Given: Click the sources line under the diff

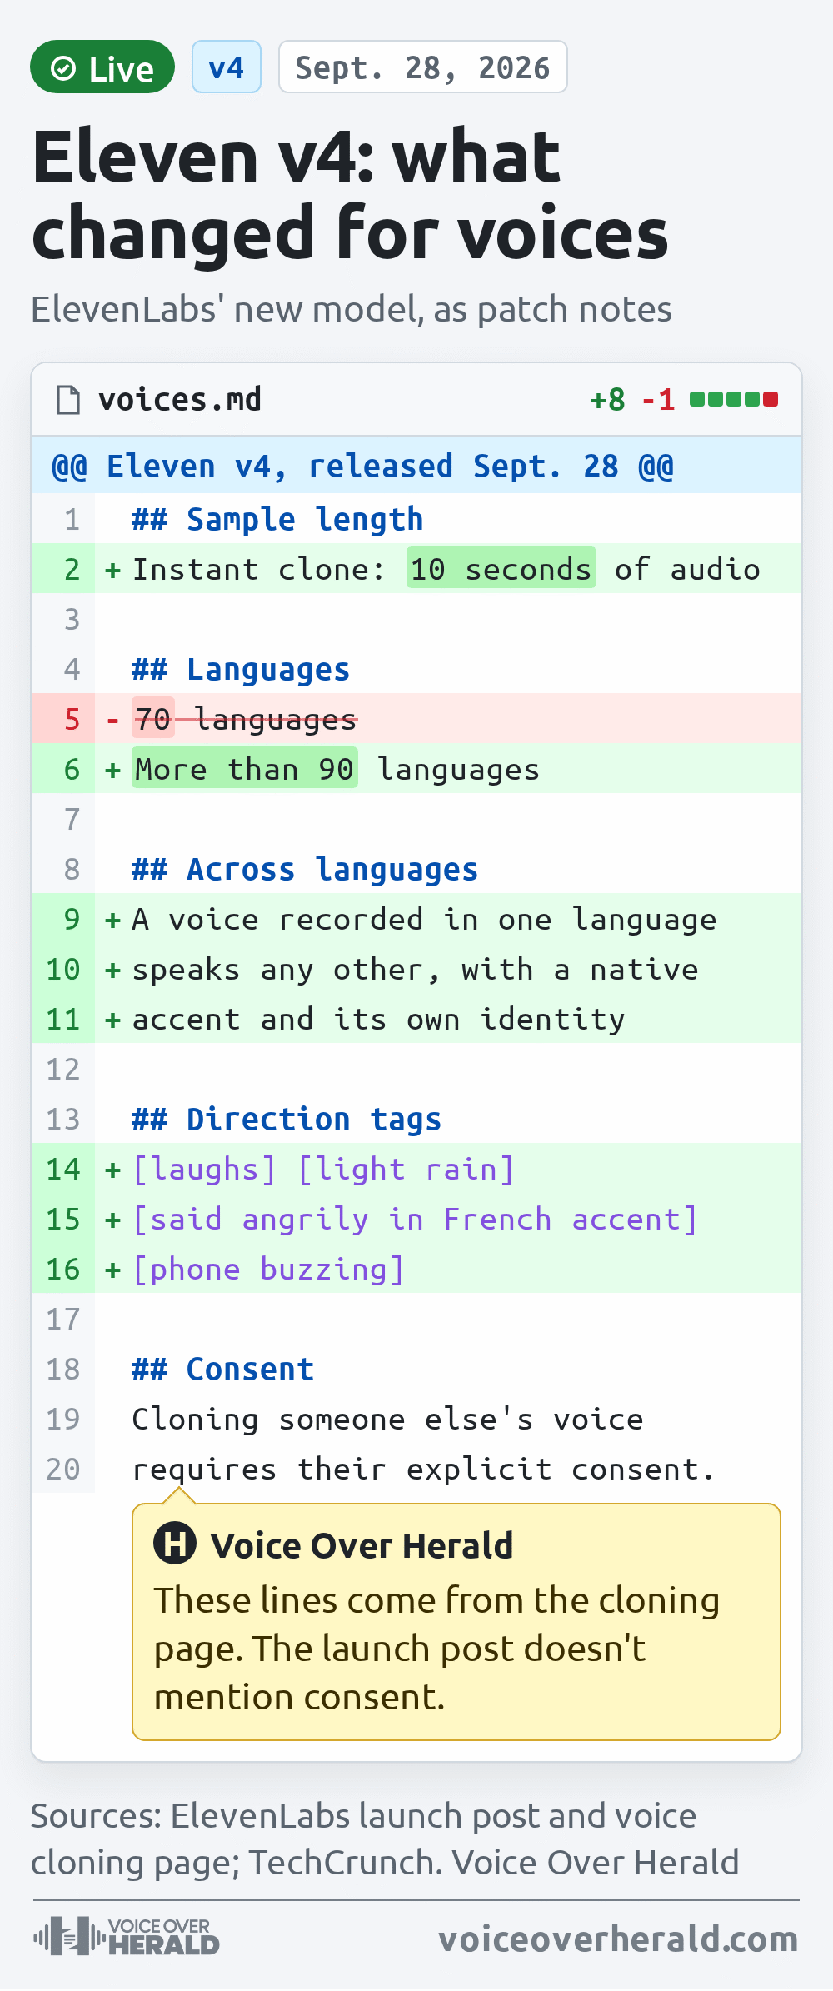Looking at the screenshot, I should pyautogui.click(x=385, y=1839).
